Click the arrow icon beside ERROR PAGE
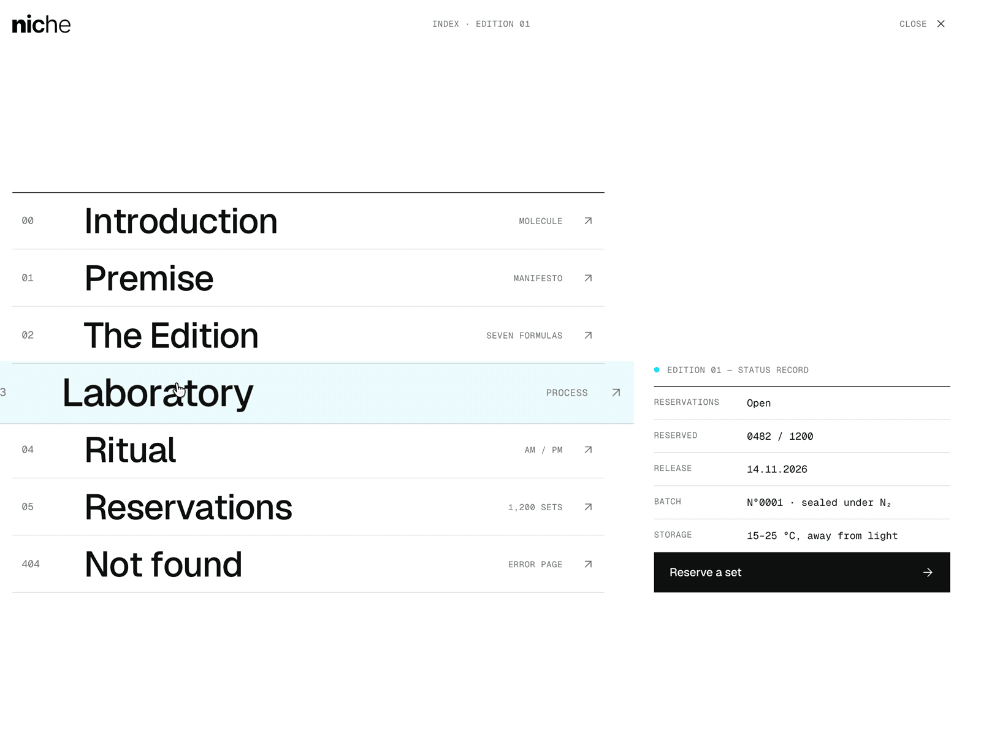This screenshot has width=981, height=735. (588, 564)
